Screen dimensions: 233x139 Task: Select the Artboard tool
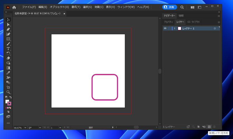(8, 87)
